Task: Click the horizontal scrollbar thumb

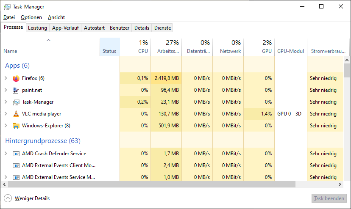Action: coord(152,184)
